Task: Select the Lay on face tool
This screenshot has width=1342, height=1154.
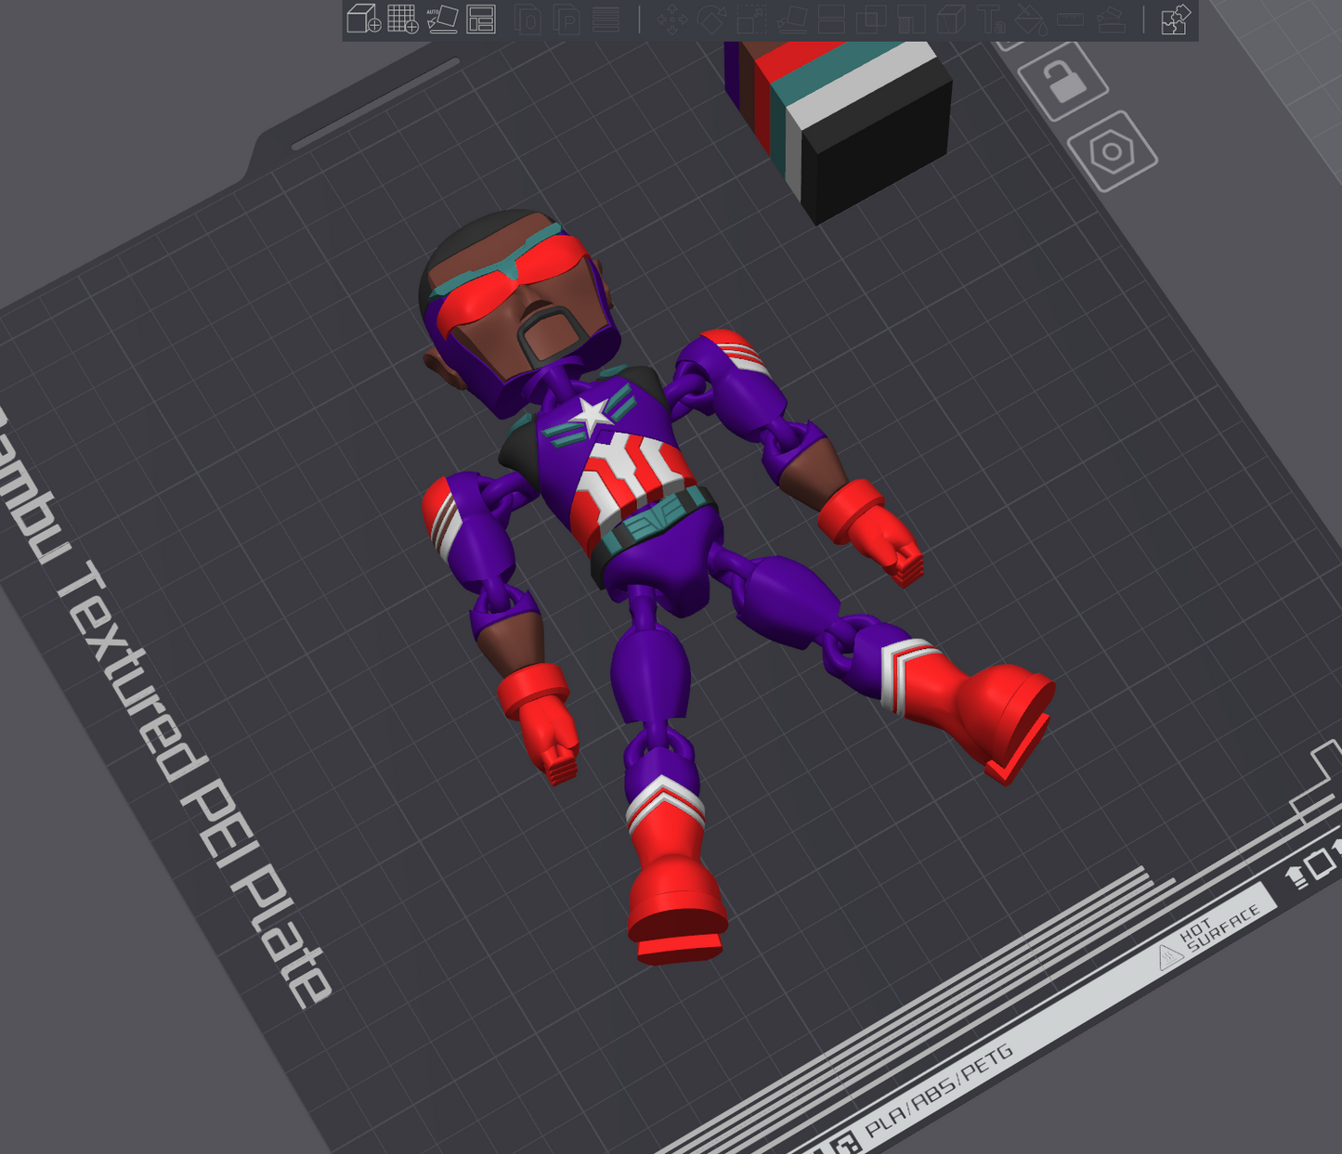Action: point(791,19)
